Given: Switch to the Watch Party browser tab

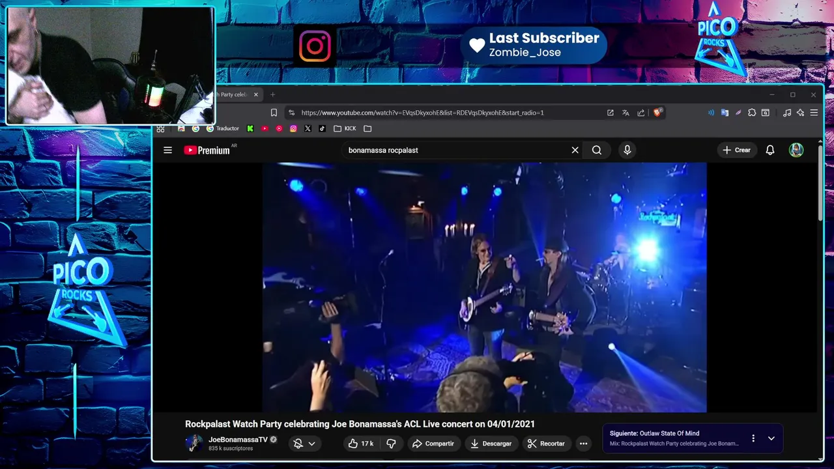Looking at the screenshot, I should tap(232, 94).
